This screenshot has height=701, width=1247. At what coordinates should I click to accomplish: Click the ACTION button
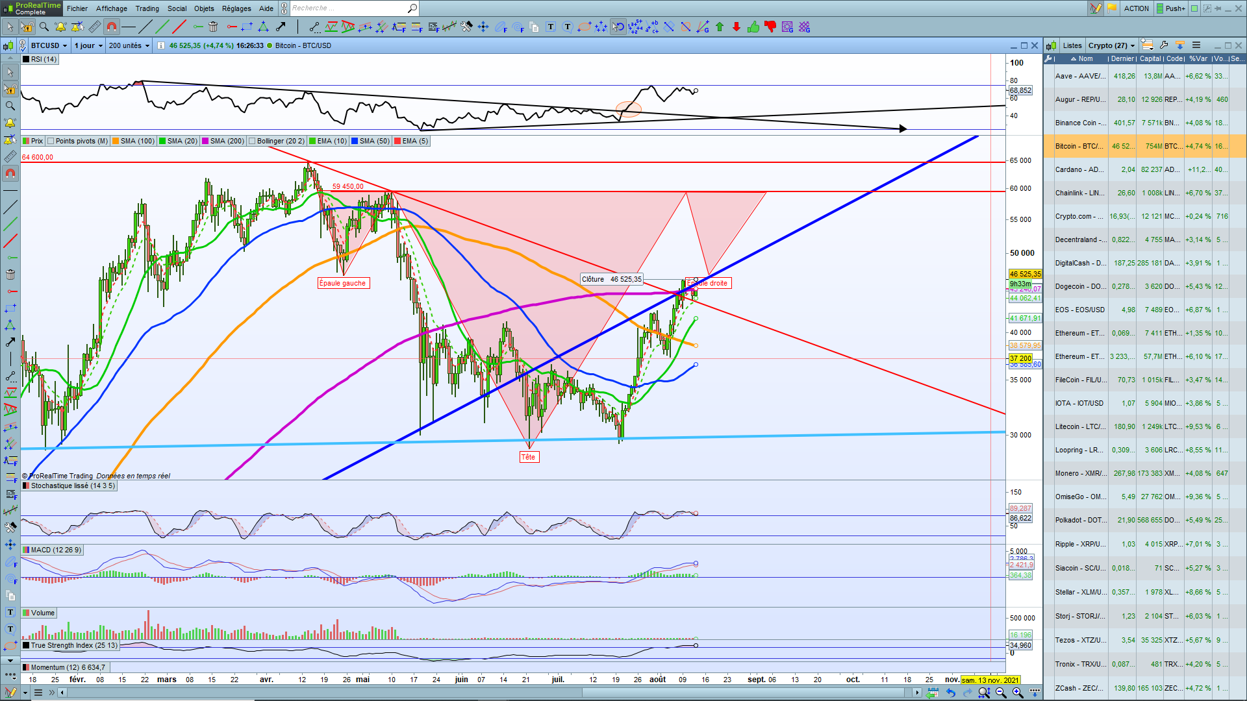tap(1136, 8)
